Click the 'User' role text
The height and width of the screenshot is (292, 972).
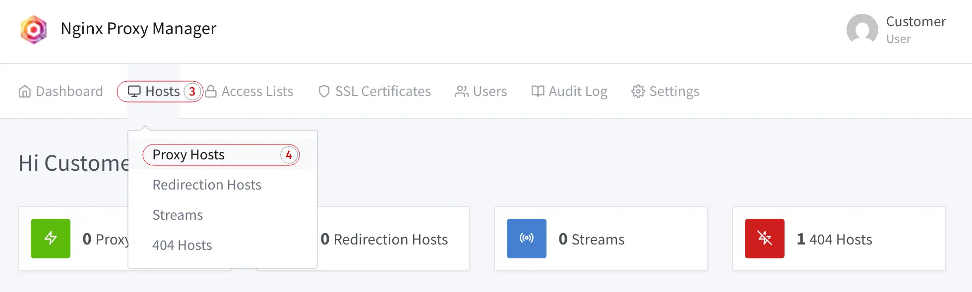[x=899, y=39]
